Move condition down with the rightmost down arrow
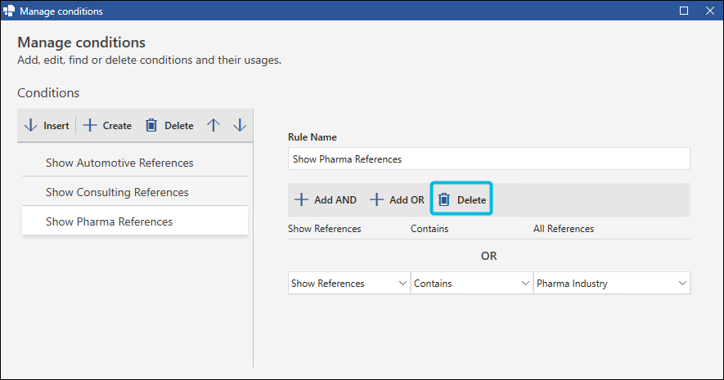This screenshot has height=380, width=724. (x=240, y=125)
